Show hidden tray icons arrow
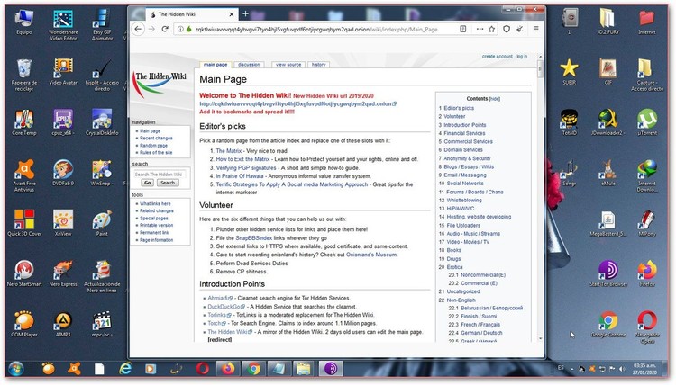 pyautogui.click(x=572, y=369)
